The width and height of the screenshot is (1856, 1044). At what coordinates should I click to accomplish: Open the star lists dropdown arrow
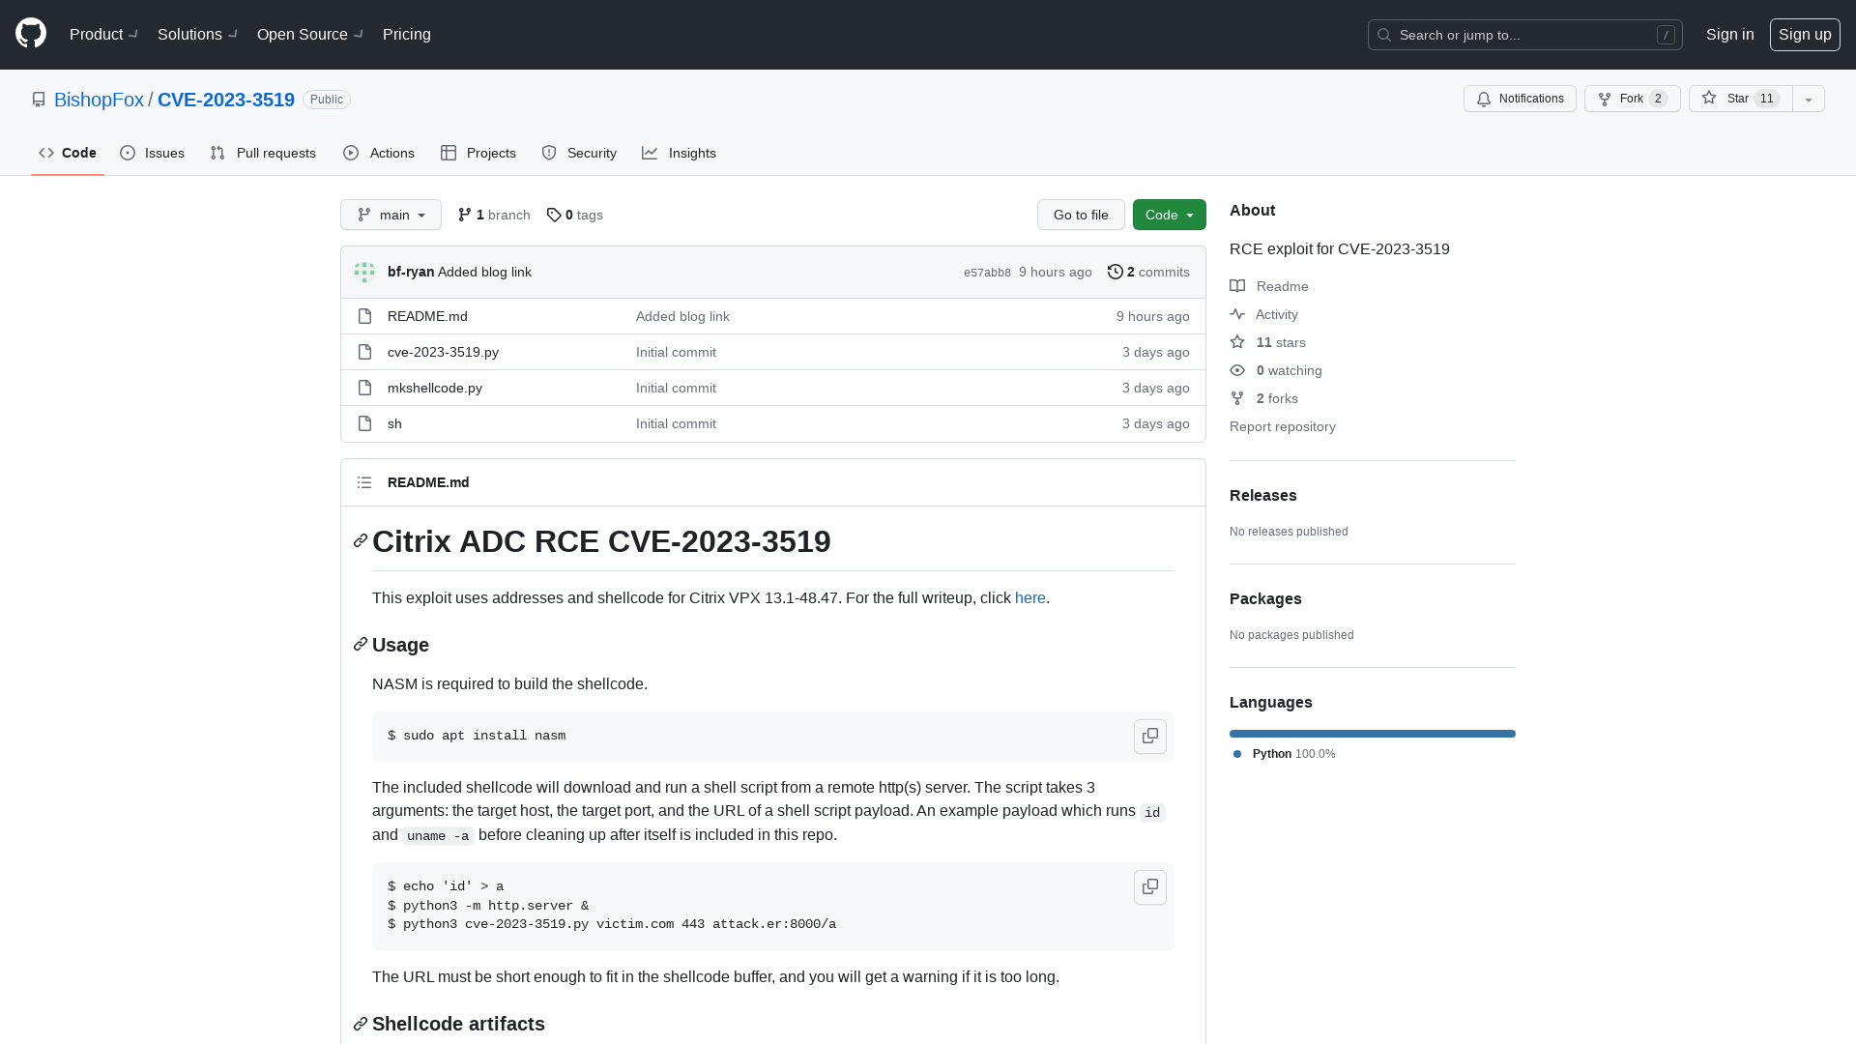(1809, 99)
